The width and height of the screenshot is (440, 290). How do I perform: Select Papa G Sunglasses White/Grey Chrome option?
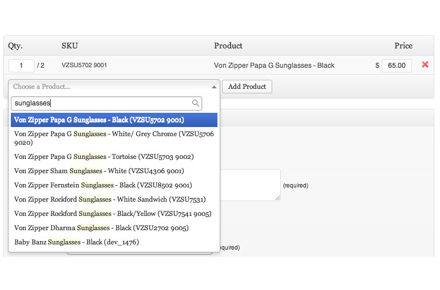[x=114, y=138]
